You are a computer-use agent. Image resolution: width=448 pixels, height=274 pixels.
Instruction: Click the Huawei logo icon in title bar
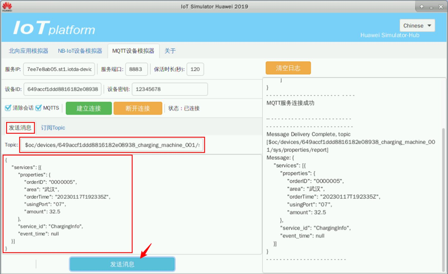(7, 7)
